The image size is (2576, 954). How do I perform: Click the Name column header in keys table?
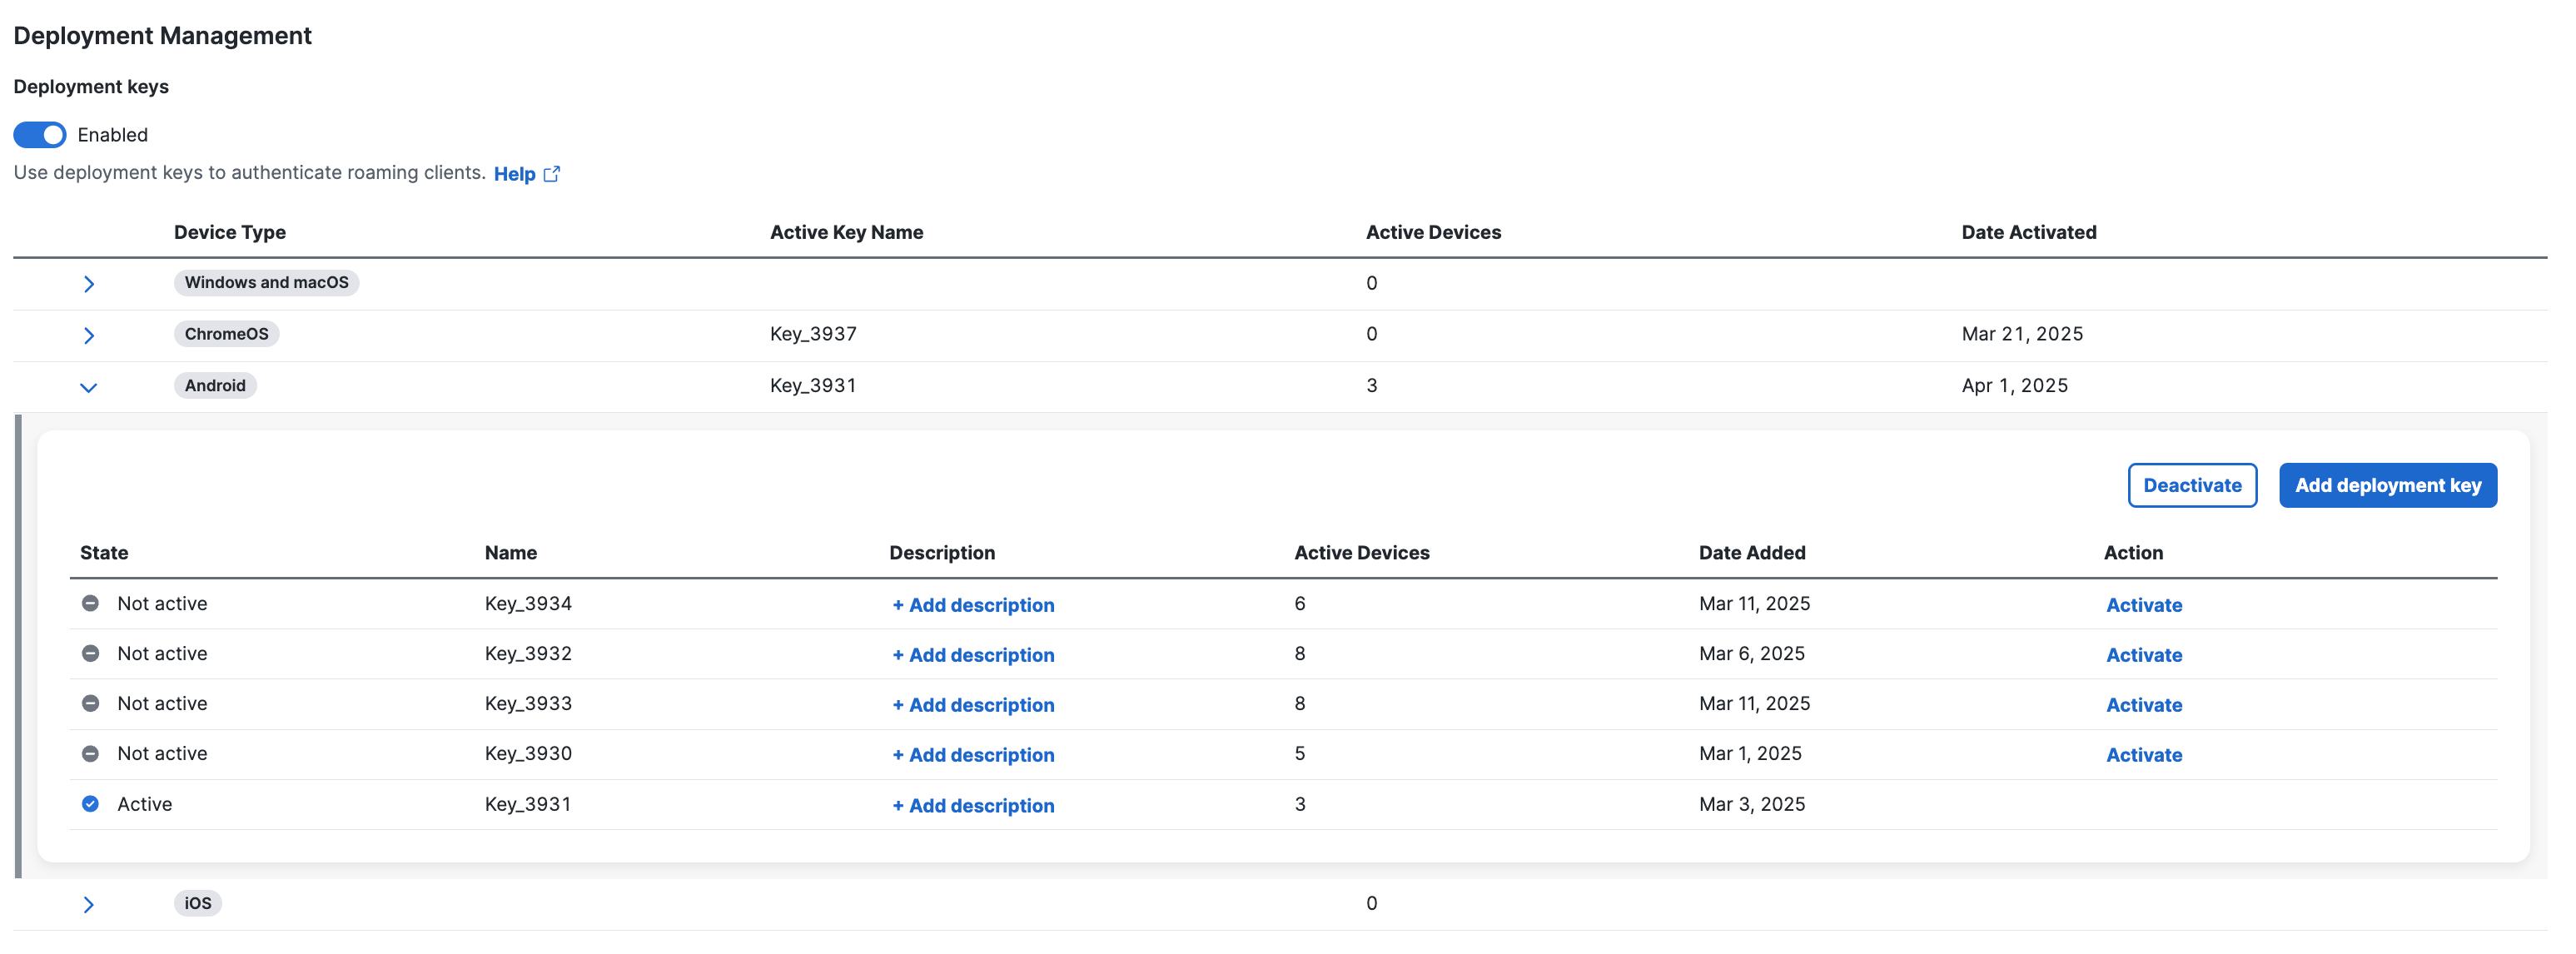[511, 553]
